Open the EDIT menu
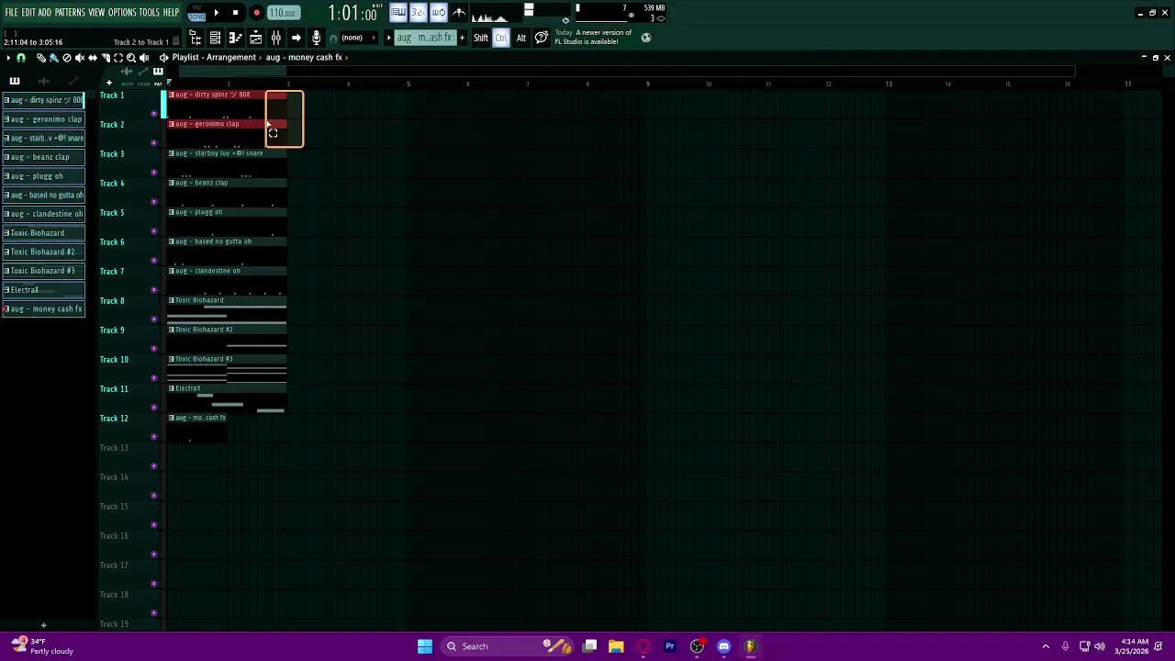Image resolution: width=1175 pixels, height=661 pixels. coord(28,13)
